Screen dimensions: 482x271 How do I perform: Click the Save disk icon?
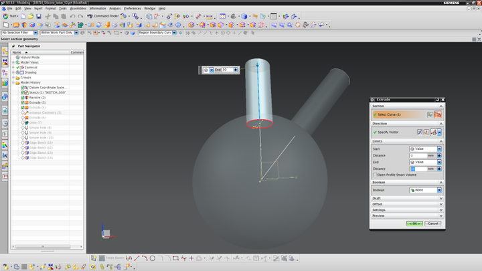tap(39, 16)
